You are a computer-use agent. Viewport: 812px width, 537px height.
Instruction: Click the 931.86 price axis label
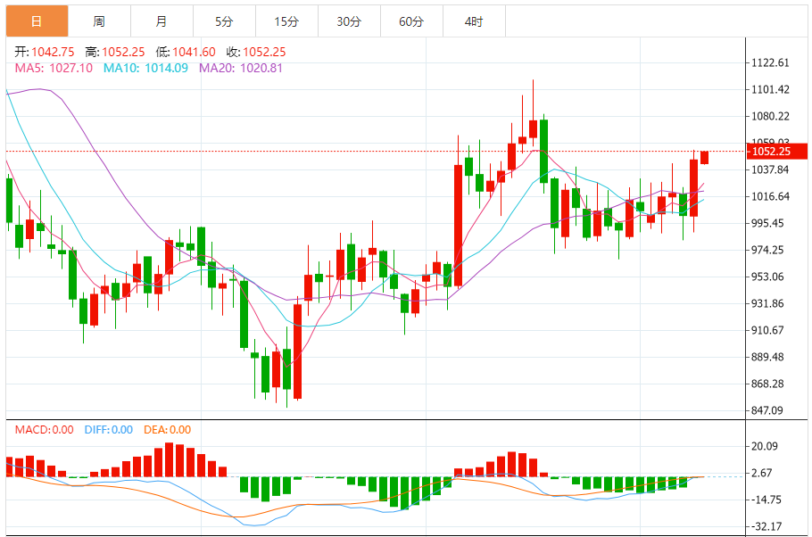pos(768,303)
